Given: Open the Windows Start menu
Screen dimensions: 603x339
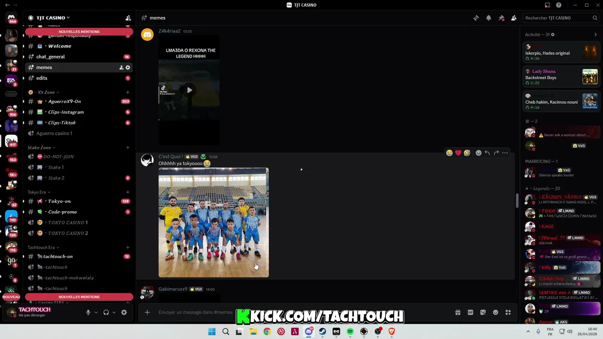Looking at the screenshot, I should (x=212, y=331).
